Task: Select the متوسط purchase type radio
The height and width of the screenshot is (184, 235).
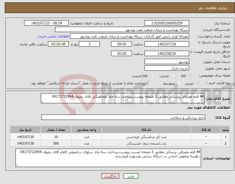Action: point(179,83)
